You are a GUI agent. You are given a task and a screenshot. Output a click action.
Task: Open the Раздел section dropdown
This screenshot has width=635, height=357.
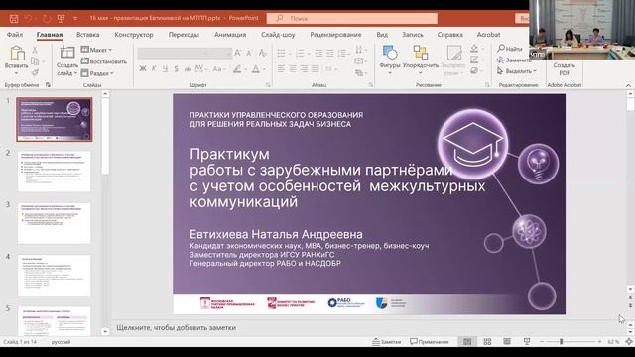(x=97, y=73)
